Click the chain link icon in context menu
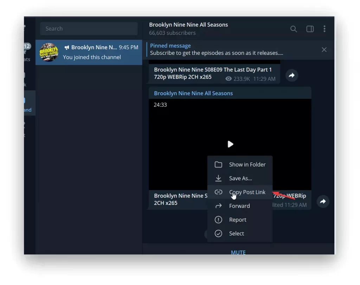The width and height of the screenshot is (360, 285). [218, 192]
